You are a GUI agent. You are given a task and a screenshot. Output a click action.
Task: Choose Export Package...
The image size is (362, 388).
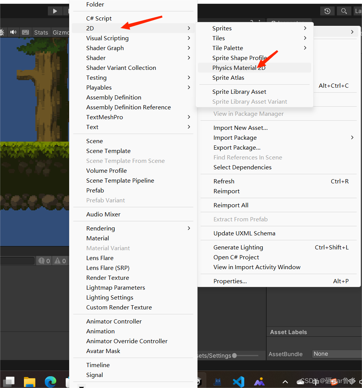click(x=278, y=147)
